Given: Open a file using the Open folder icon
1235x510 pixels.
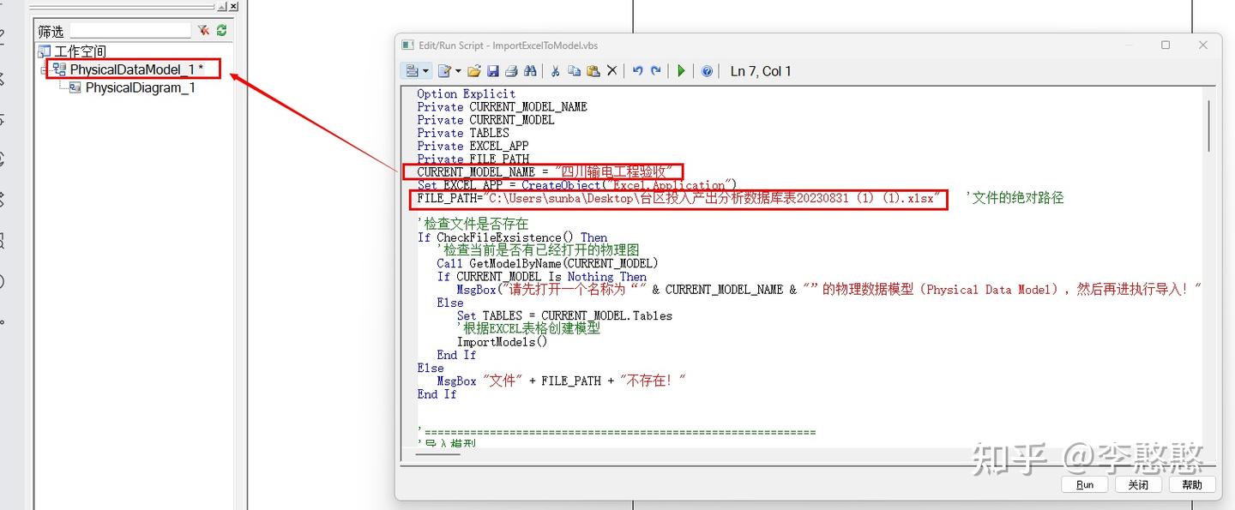Looking at the screenshot, I should click(473, 70).
